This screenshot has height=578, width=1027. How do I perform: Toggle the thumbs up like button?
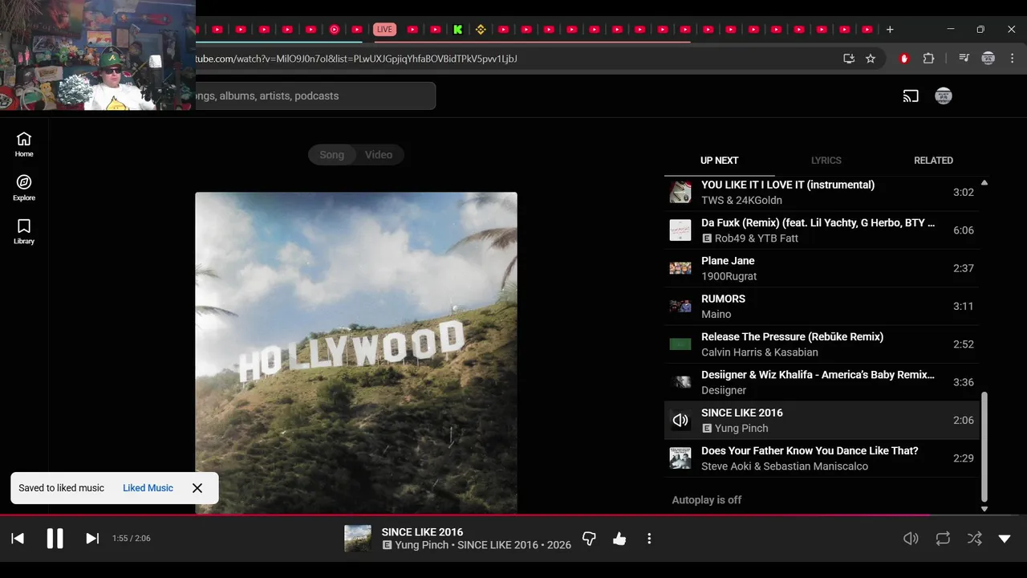click(x=619, y=539)
